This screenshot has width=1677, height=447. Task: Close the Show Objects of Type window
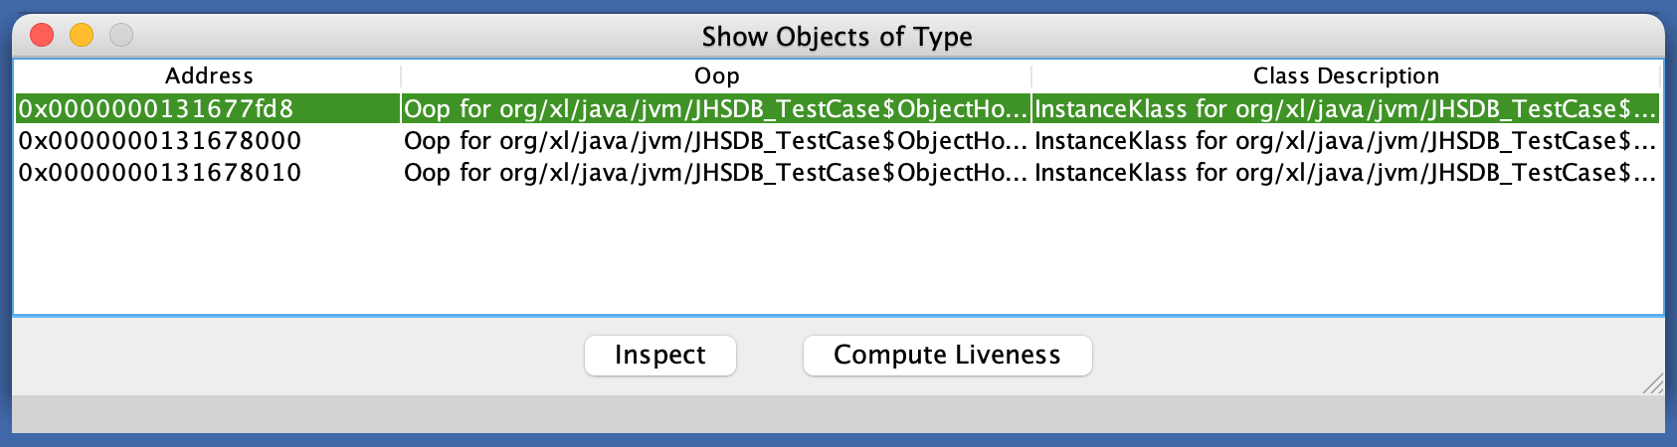(42, 36)
